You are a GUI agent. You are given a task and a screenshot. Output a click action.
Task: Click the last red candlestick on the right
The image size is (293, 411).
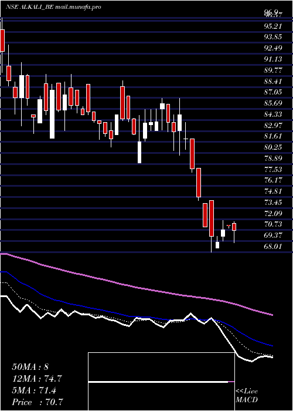[234, 227]
